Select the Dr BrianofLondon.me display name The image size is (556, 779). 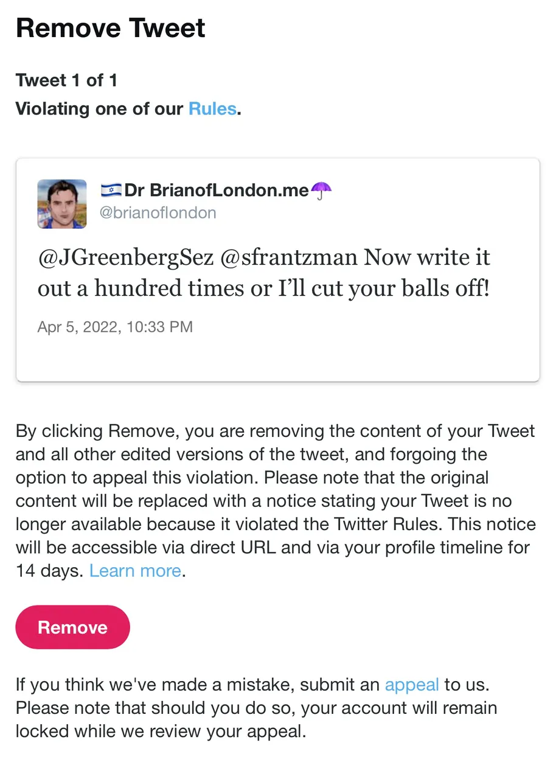click(217, 190)
